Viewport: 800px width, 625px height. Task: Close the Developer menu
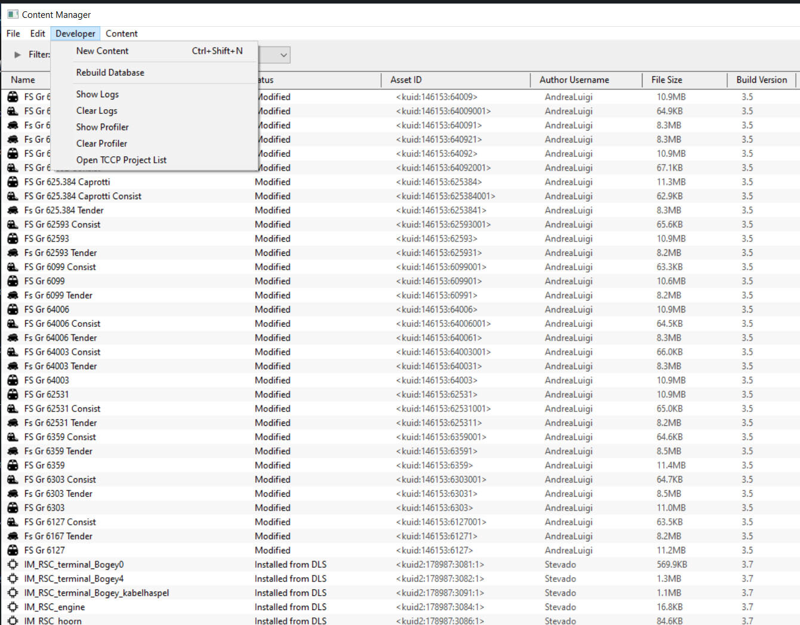(x=75, y=34)
